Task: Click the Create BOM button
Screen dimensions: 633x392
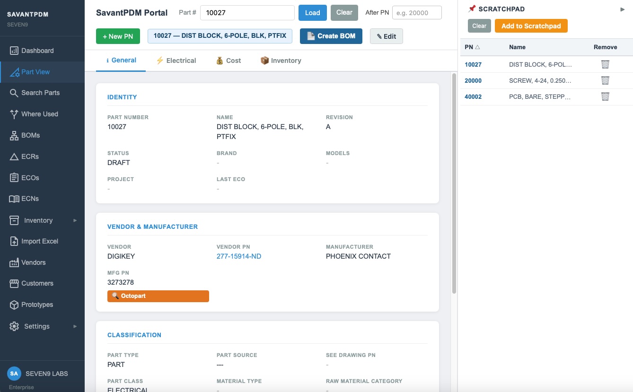Action: (331, 36)
